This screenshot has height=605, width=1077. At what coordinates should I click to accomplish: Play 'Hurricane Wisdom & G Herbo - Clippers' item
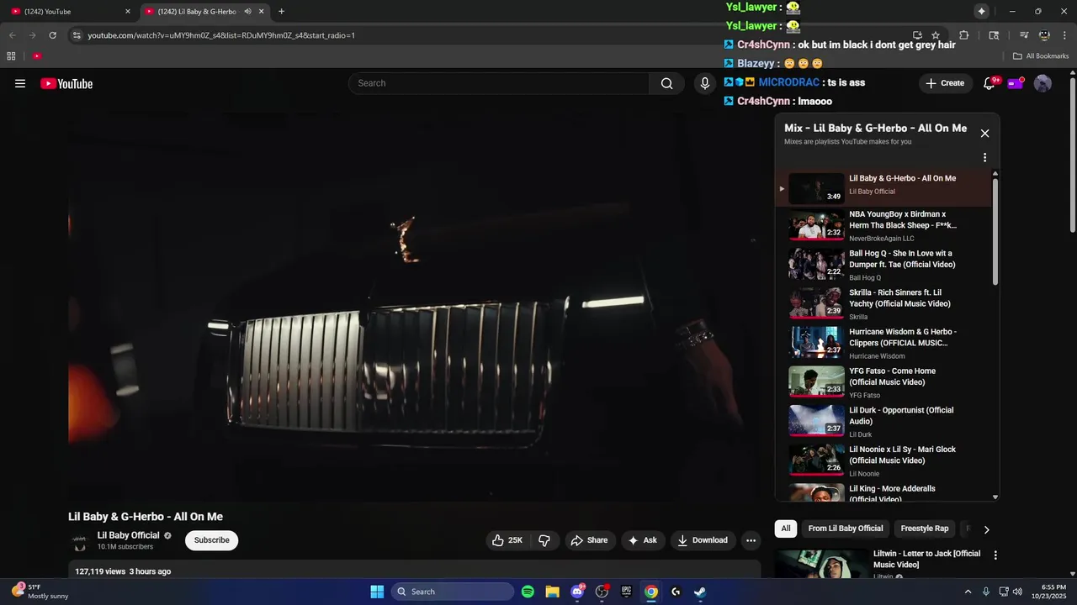(x=883, y=343)
